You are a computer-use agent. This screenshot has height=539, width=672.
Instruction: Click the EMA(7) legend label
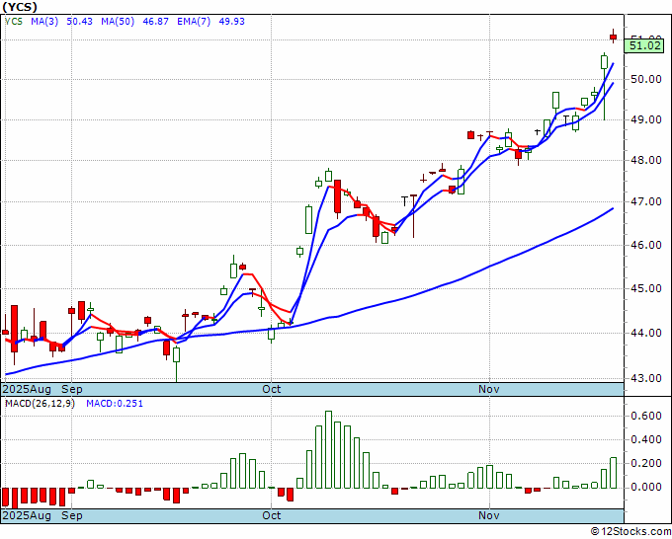click(194, 22)
